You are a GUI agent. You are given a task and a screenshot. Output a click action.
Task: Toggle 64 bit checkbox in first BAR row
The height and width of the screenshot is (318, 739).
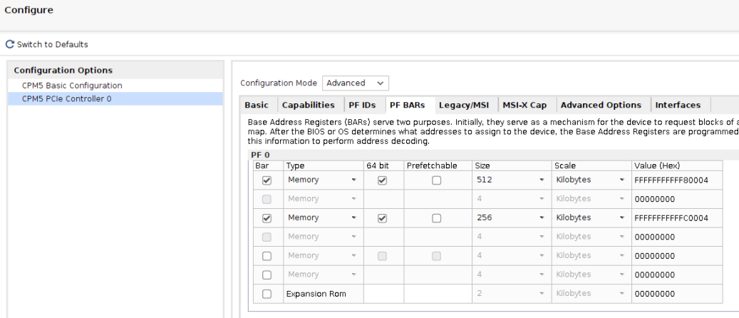(x=382, y=180)
